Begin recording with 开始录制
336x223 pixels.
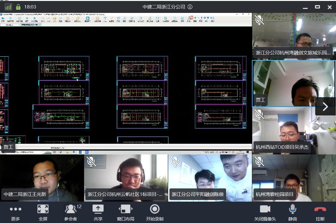155,213
